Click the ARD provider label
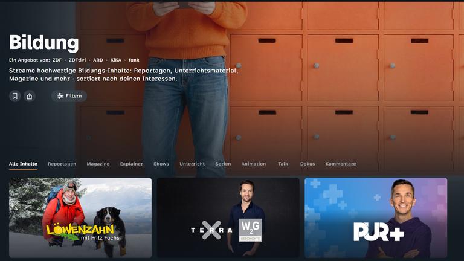464x261 pixels. [98, 60]
